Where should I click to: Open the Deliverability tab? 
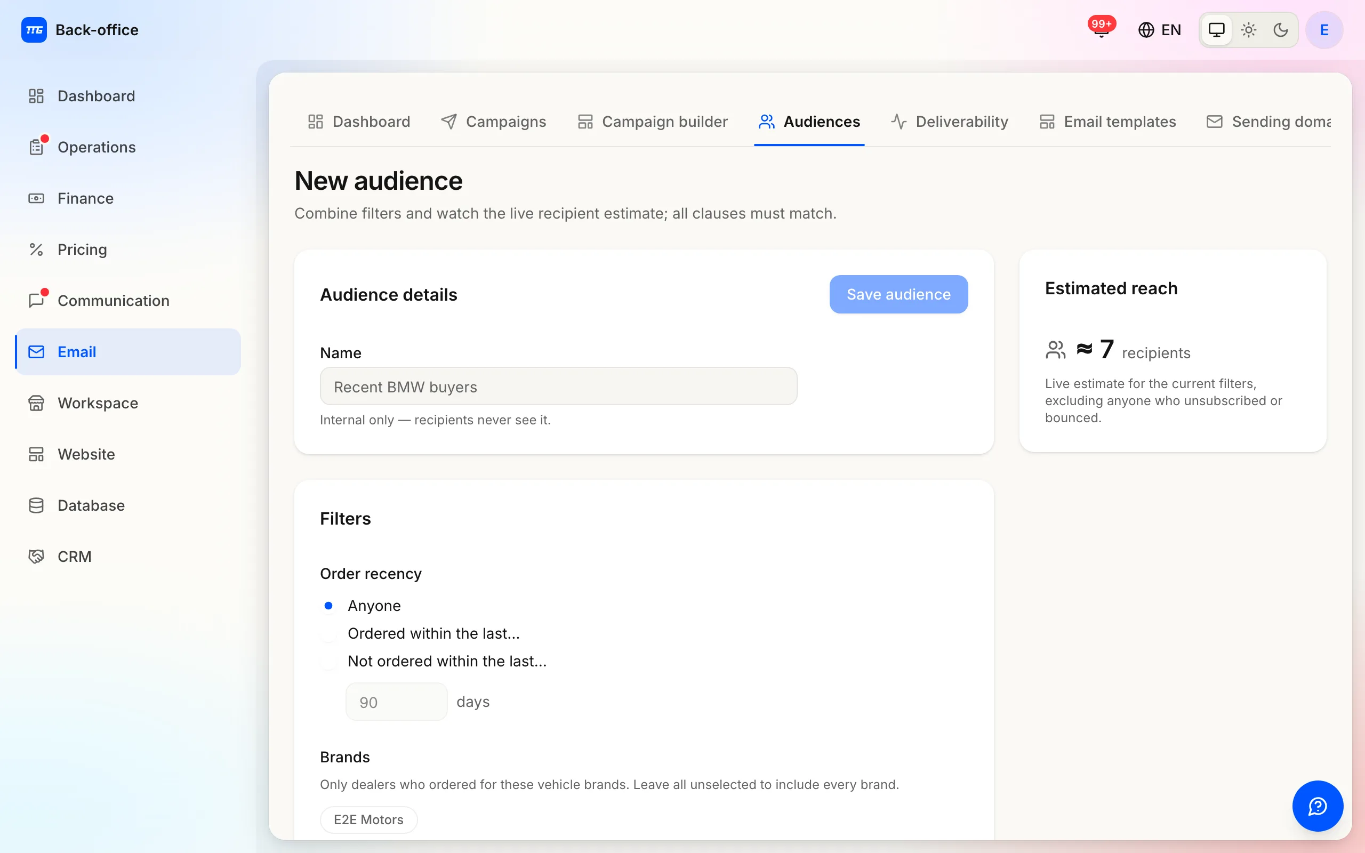[x=950, y=122]
